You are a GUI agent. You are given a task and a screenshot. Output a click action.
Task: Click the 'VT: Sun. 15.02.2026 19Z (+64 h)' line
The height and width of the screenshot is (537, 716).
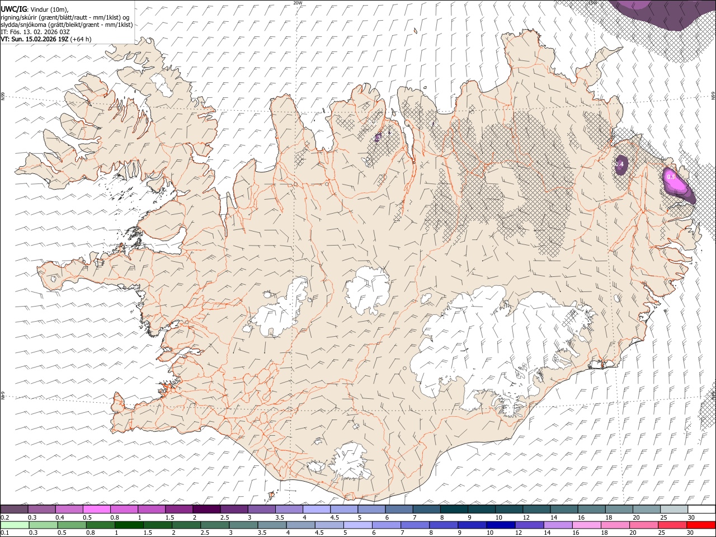pyautogui.click(x=46, y=39)
